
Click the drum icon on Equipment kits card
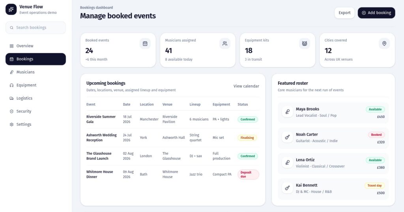coord(304,44)
